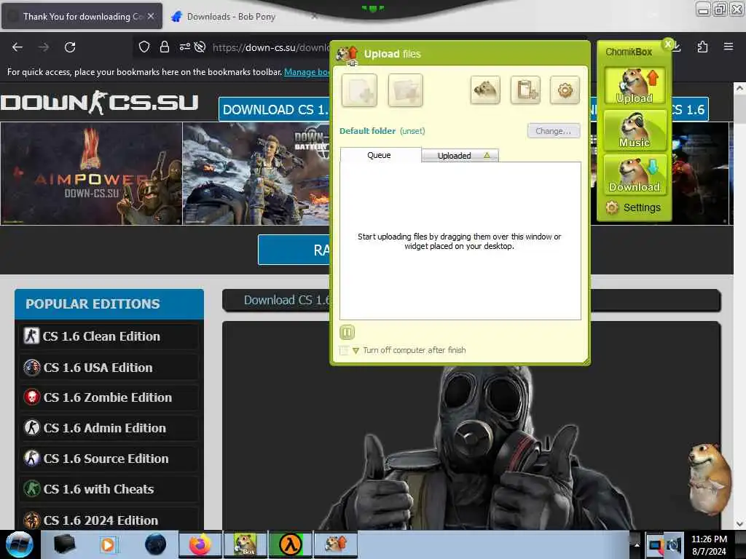Open CS 1.6 Zombie Edition link
This screenshot has height=559, width=746.
pos(109,397)
